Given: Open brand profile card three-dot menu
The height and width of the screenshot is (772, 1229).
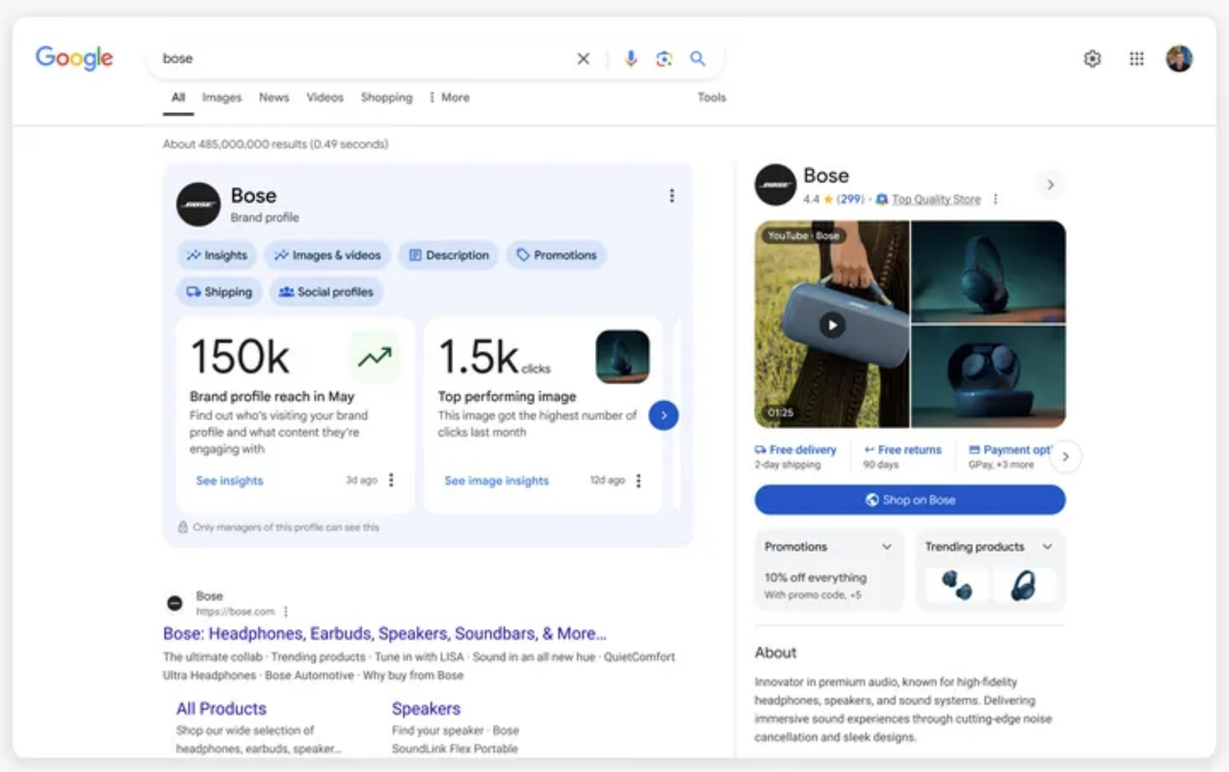Looking at the screenshot, I should [672, 195].
